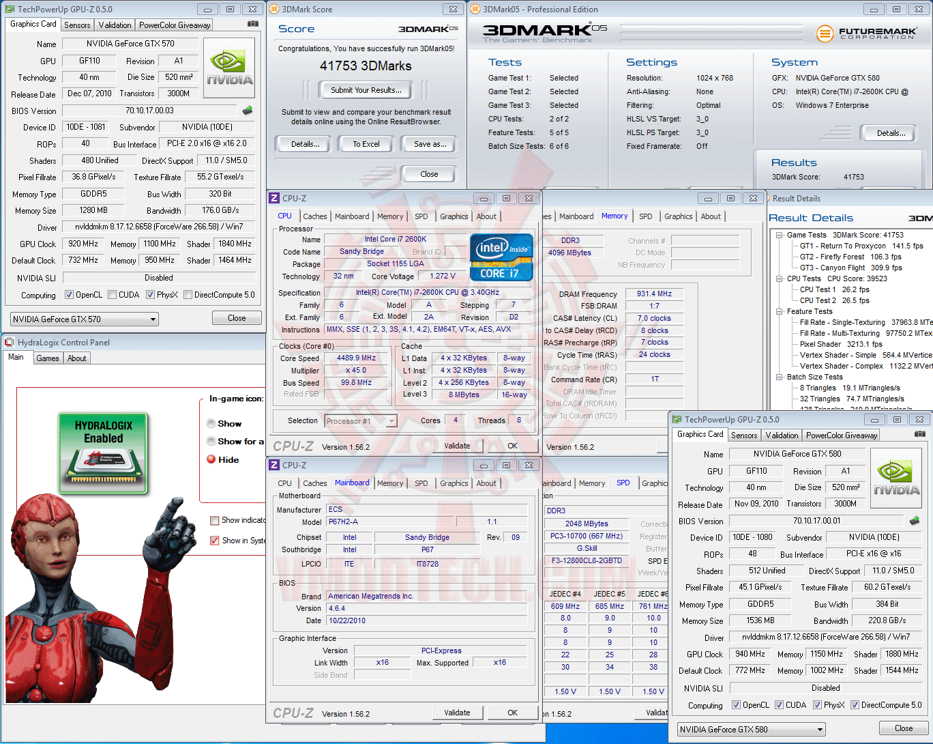The width and height of the screenshot is (933, 744).
Task: Click To Excel in 3DMark Score dialog
Action: coord(366,144)
